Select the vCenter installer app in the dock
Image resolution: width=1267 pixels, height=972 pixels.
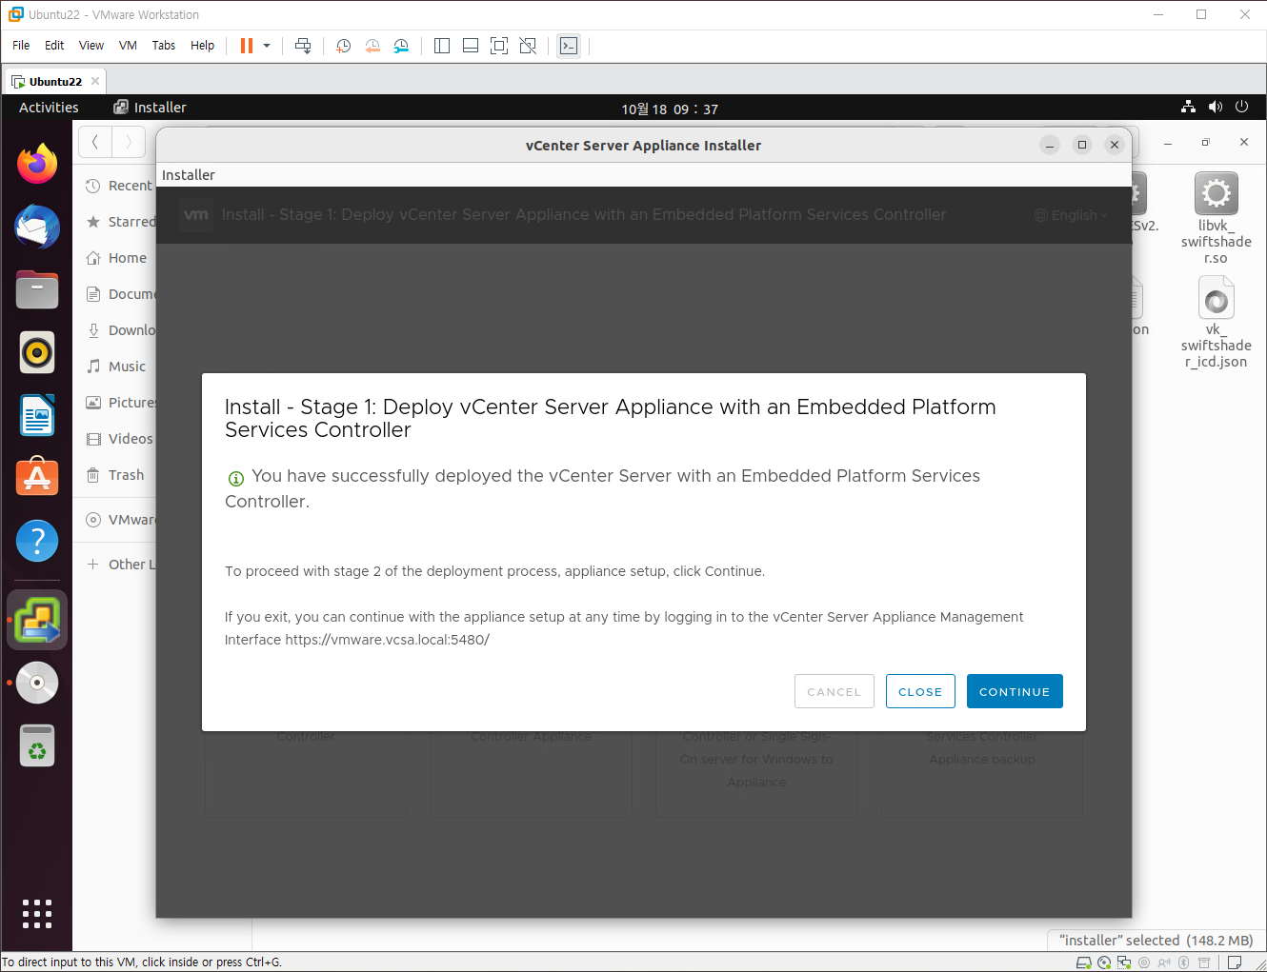(x=37, y=620)
